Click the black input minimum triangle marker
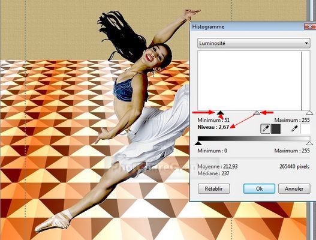The height and width of the screenshot is (240, 316). (220, 113)
